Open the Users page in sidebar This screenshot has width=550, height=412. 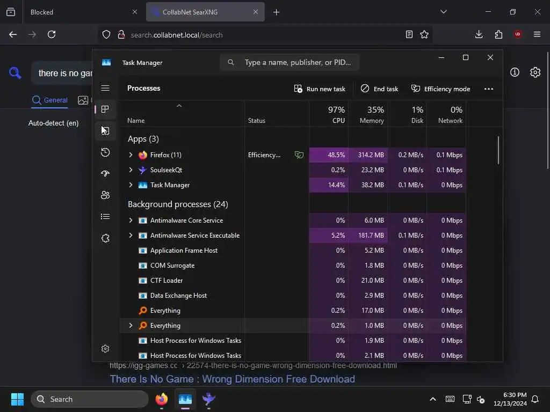point(105,195)
